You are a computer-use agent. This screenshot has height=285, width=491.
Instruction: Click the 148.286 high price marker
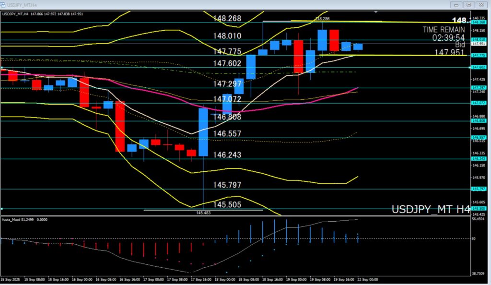(322, 19)
